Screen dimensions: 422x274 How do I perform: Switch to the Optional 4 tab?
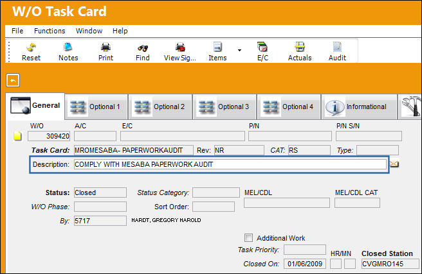pyautogui.click(x=289, y=107)
